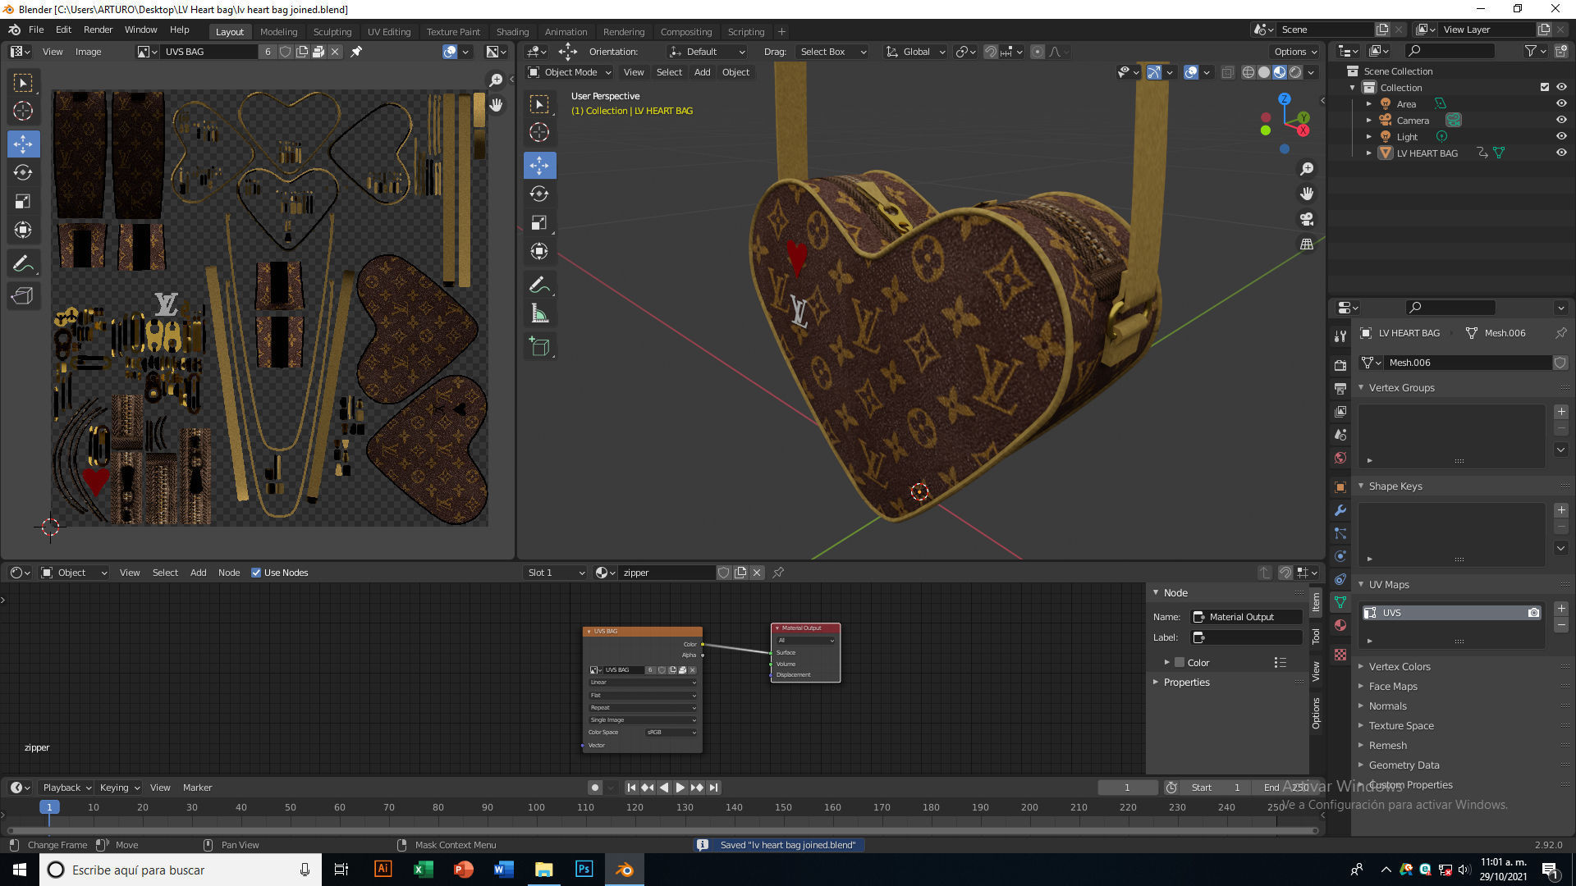Open the File menu
The width and height of the screenshot is (1576, 886).
tap(36, 30)
